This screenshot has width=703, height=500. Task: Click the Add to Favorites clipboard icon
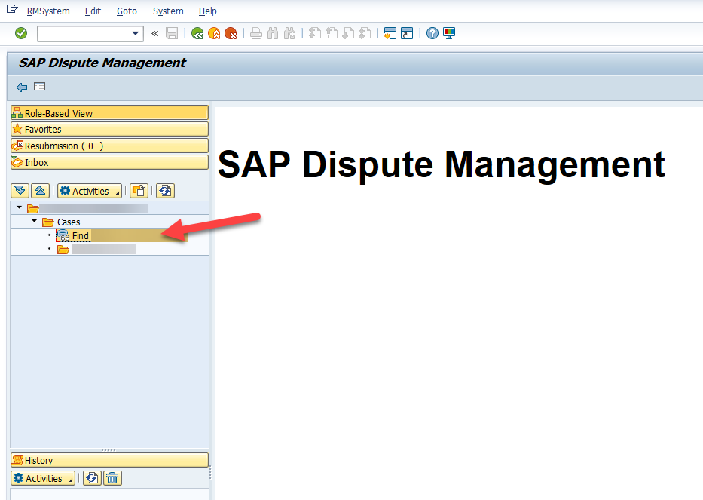click(139, 191)
